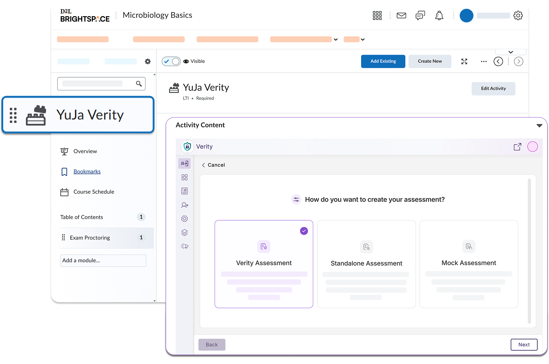Expand the last navbar dropdown chevron

[x=363, y=40]
